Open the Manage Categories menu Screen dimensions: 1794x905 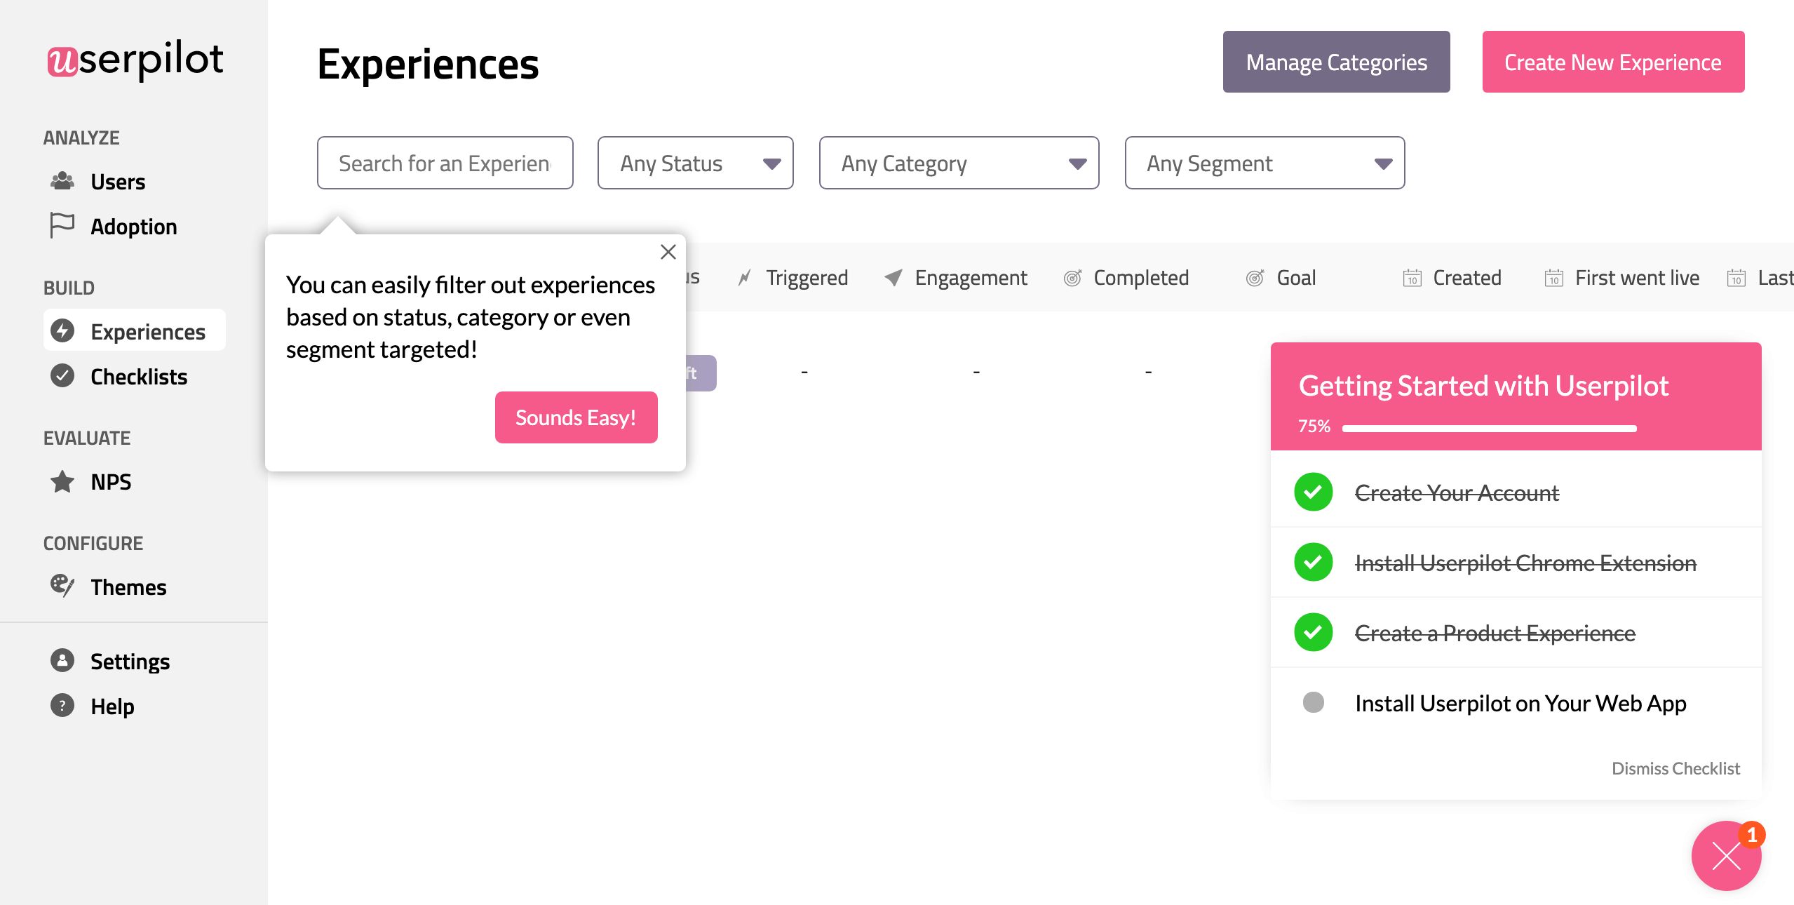coord(1336,62)
